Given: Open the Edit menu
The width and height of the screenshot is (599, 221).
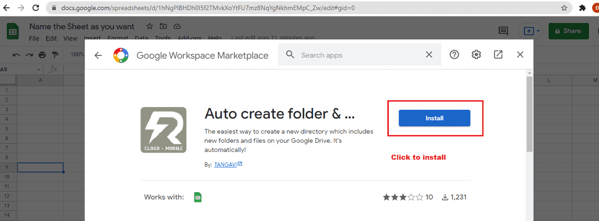Looking at the screenshot, I should tap(51, 38).
